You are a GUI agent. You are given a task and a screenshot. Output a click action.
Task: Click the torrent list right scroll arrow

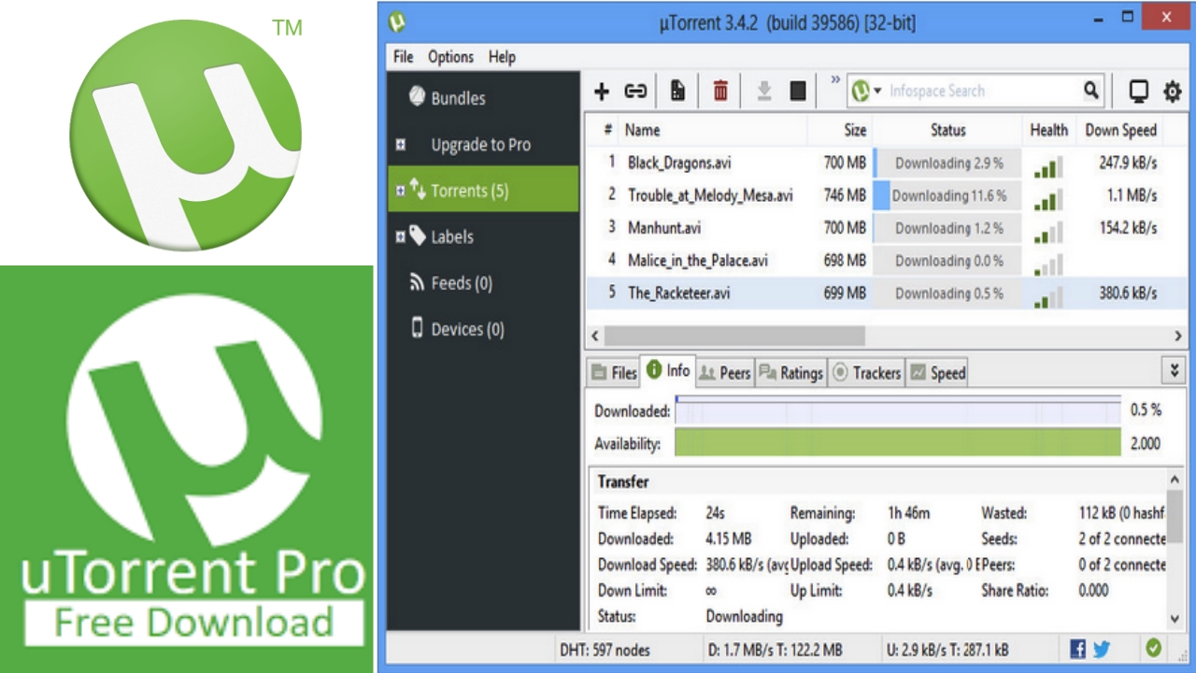pyautogui.click(x=1179, y=335)
